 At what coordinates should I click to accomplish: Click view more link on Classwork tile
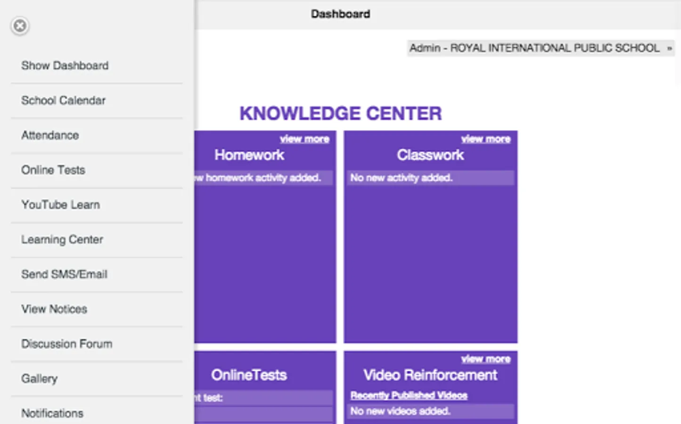485,139
